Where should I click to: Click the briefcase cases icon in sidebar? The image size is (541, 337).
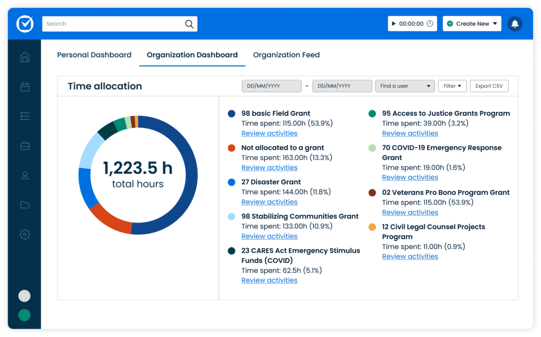[25, 146]
